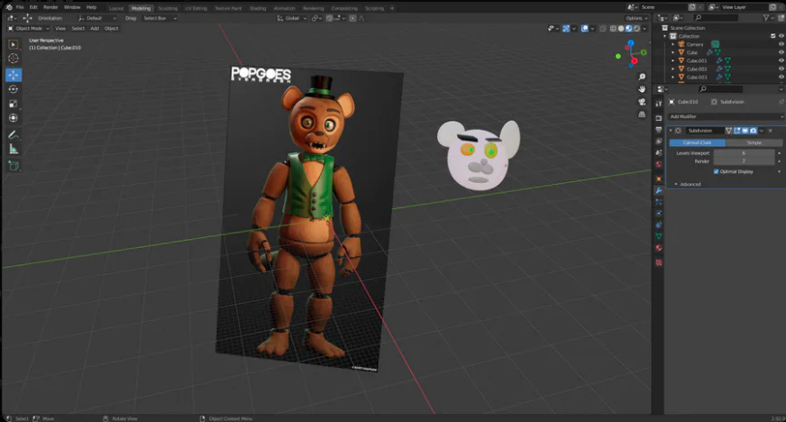Select the Catmull-Clark subdivision button
The image size is (786, 422).
coord(698,142)
